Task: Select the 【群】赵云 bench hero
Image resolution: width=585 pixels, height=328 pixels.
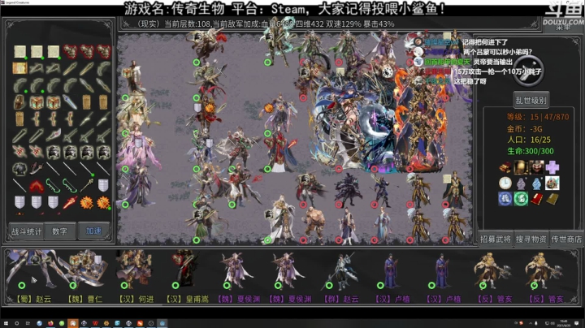Action: tap(341, 277)
